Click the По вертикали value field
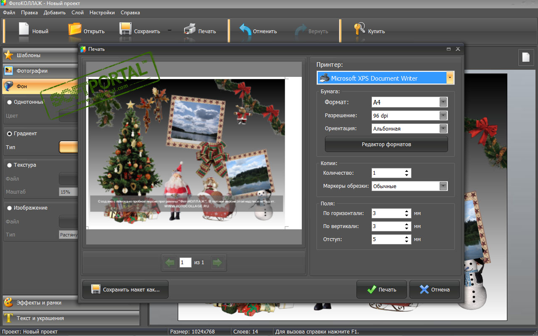The width and height of the screenshot is (538, 336). point(388,226)
